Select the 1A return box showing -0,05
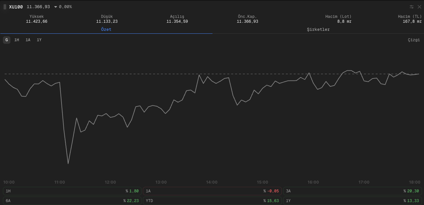 [x=212, y=191]
